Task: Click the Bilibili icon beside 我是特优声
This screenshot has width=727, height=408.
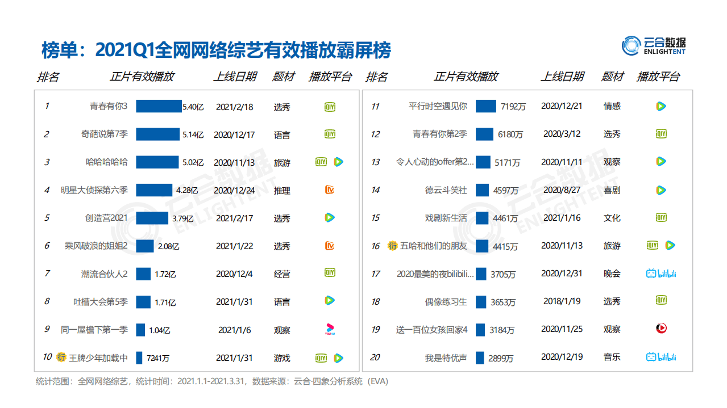Action: (661, 357)
